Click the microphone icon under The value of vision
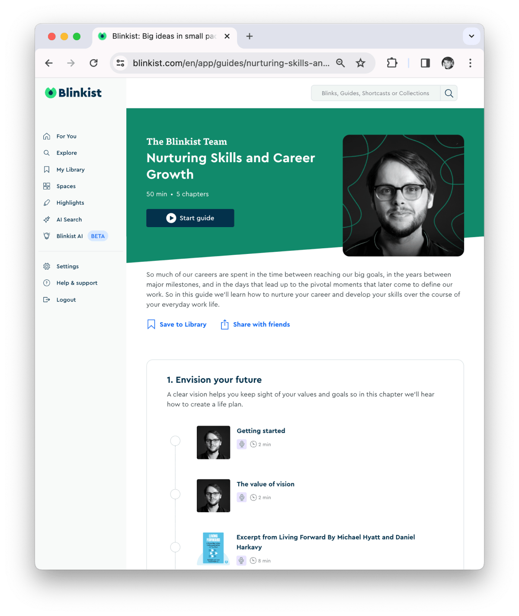Image resolution: width=519 pixels, height=616 pixels. (242, 497)
